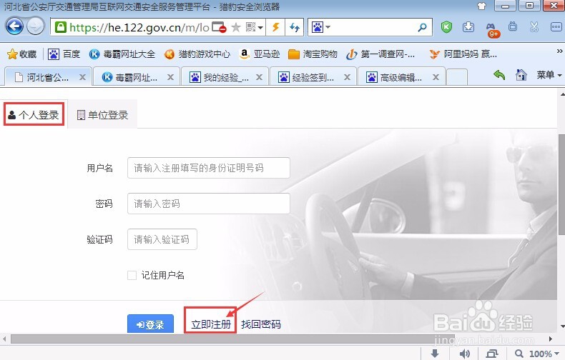The height and width of the screenshot is (360, 565).
Task: Click the 用户名 input field
Action: 209,168
